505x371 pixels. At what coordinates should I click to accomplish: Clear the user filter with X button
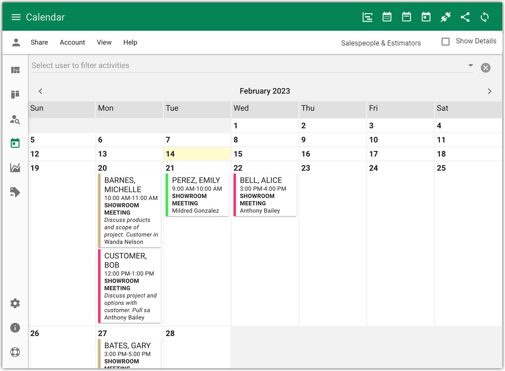(485, 68)
